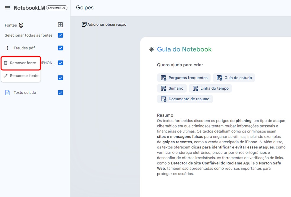Click the notebook title Golpes
The height and width of the screenshot is (197, 291).
[x=85, y=8]
